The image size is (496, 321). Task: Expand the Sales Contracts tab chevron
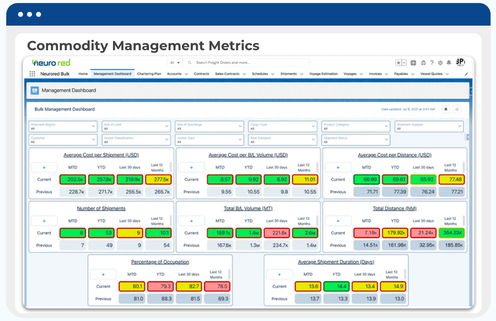(244, 74)
